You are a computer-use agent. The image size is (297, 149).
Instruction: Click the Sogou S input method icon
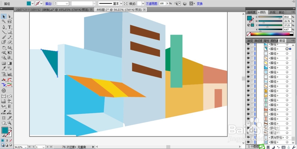click(x=262, y=147)
